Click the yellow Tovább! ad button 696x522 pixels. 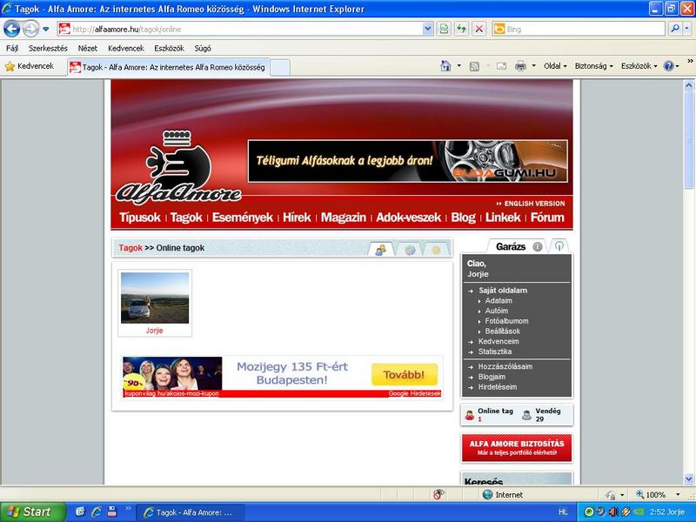pyautogui.click(x=405, y=375)
